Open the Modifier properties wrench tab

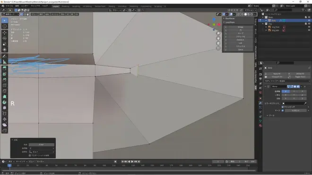coord(260,103)
